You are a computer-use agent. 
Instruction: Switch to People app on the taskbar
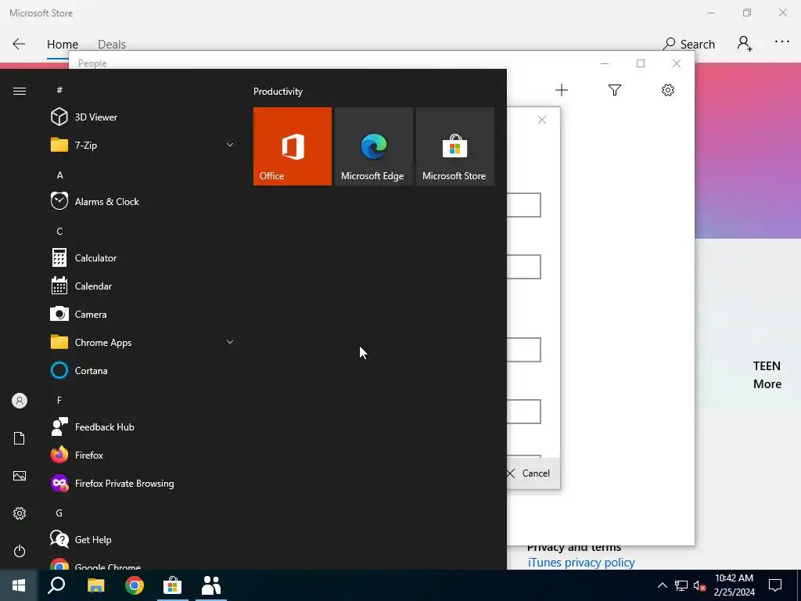(x=211, y=585)
